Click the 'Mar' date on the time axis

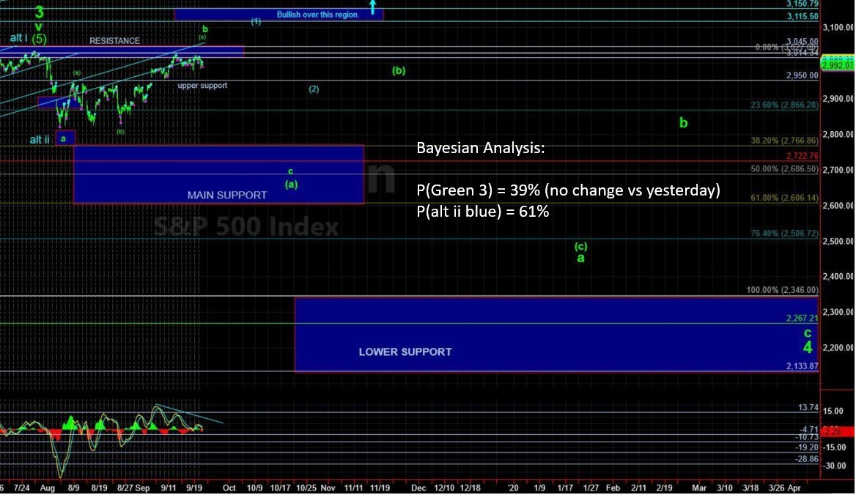coord(698,488)
